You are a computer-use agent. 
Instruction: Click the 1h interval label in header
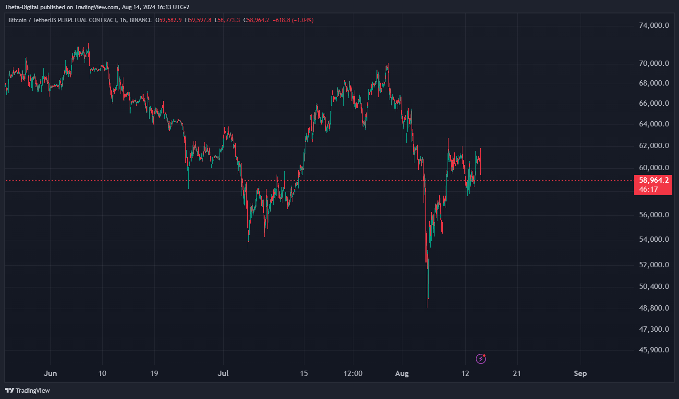[122, 20]
